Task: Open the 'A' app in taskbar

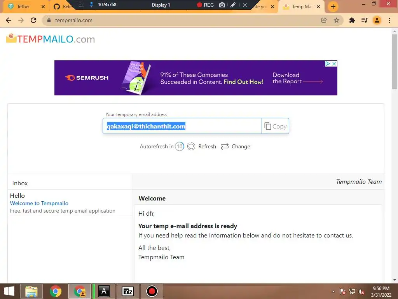Action: coord(104,291)
